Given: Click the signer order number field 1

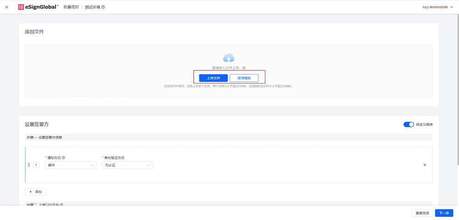Looking at the screenshot, I should [36, 165].
